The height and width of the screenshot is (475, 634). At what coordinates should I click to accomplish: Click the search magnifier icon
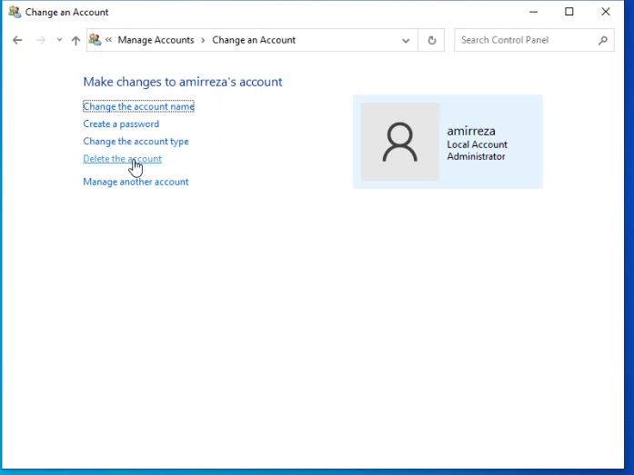coord(602,40)
